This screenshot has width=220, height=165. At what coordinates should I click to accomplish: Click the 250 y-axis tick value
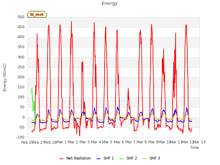pos(21,67)
